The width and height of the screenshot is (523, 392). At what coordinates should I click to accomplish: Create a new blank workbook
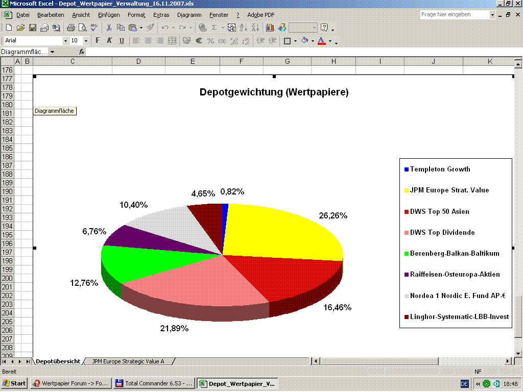coord(9,28)
